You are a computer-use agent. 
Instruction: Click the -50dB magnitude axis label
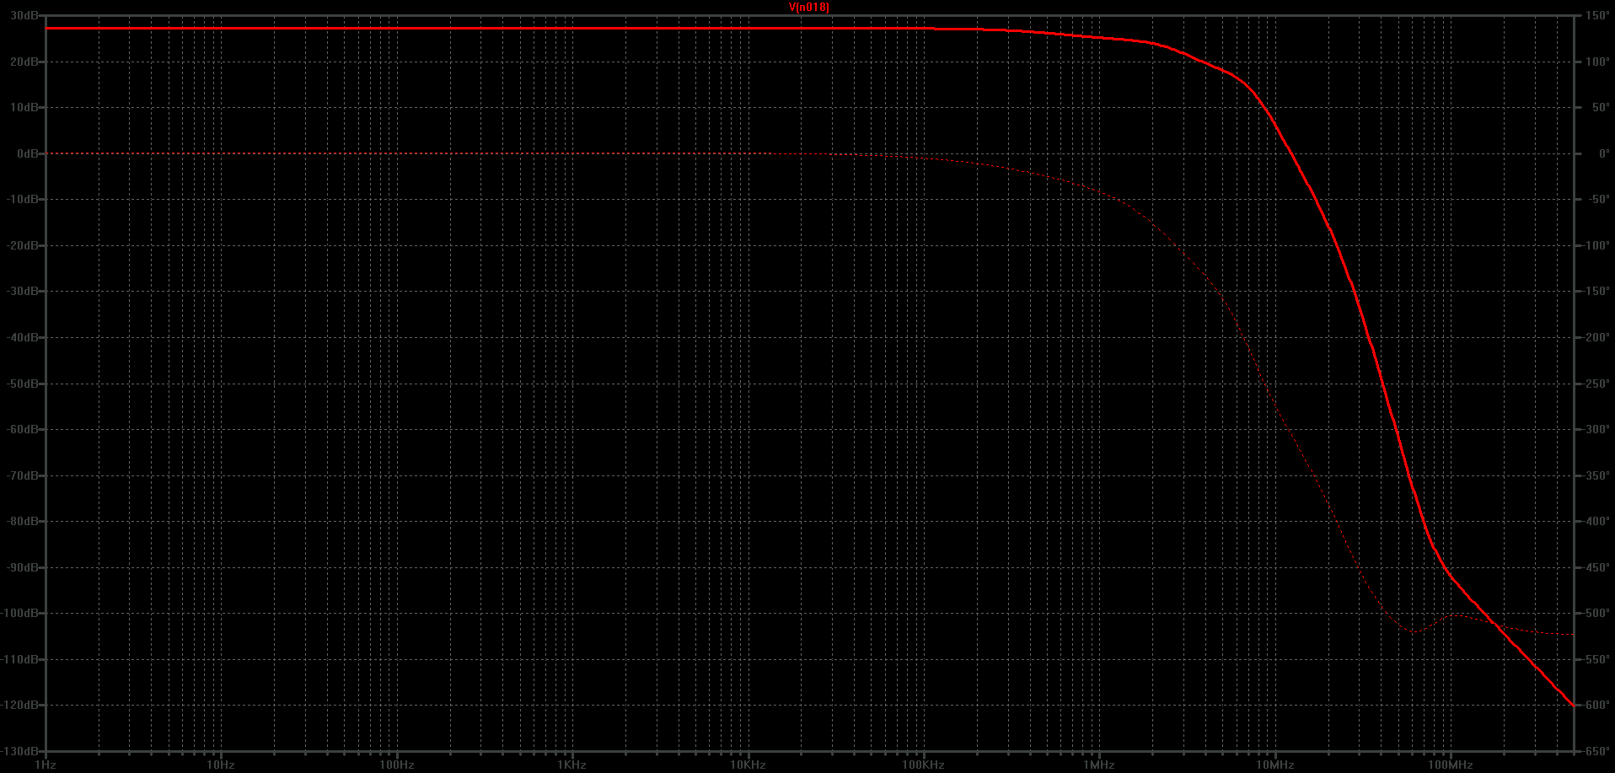pyautogui.click(x=23, y=384)
